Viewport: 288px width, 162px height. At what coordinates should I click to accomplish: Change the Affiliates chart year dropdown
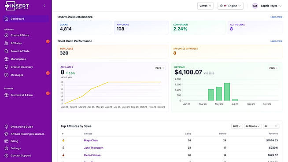click(x=159, y=68)
